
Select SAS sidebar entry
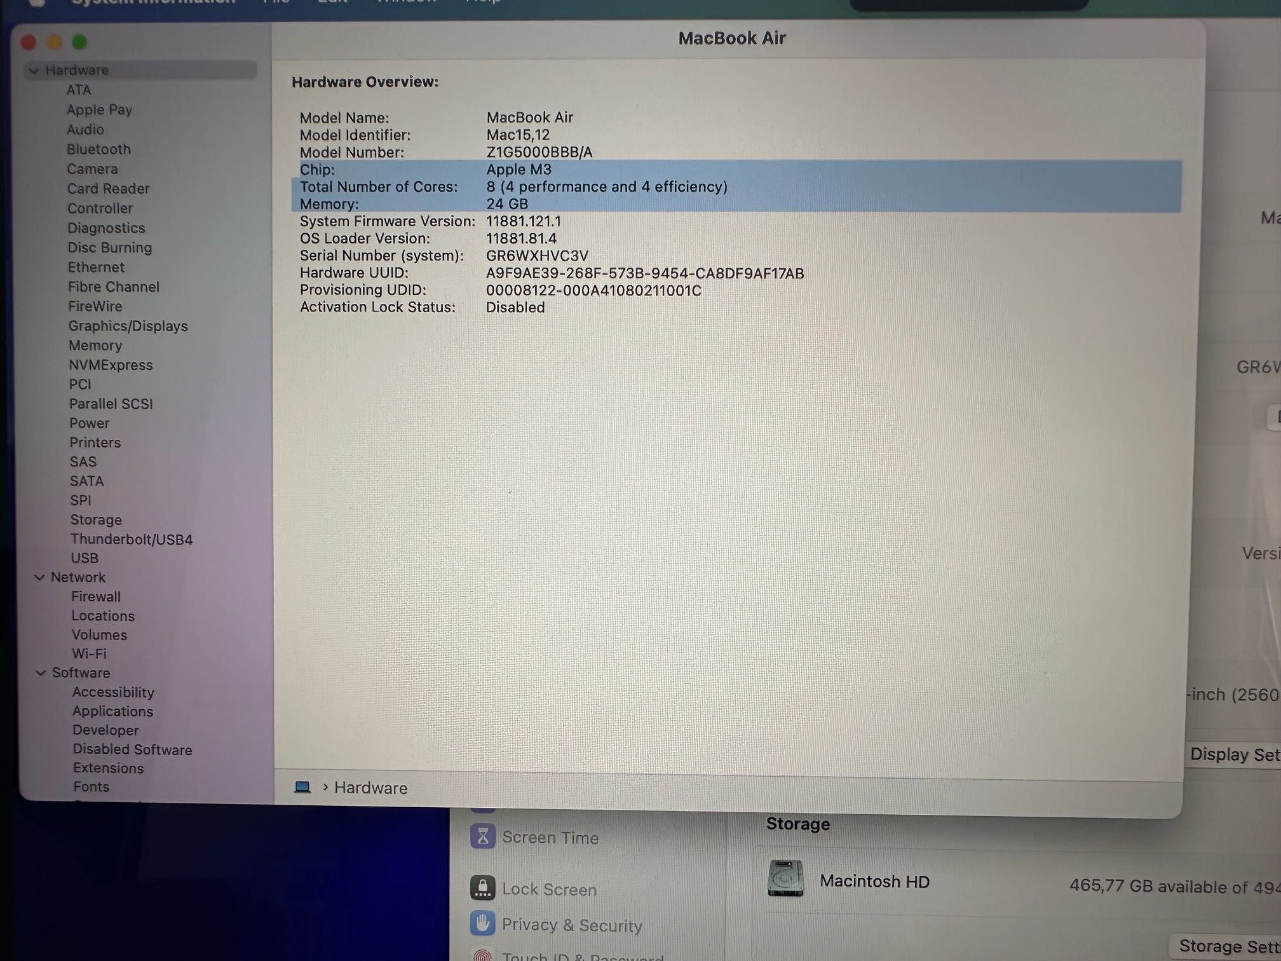click(x=83, y=462)
